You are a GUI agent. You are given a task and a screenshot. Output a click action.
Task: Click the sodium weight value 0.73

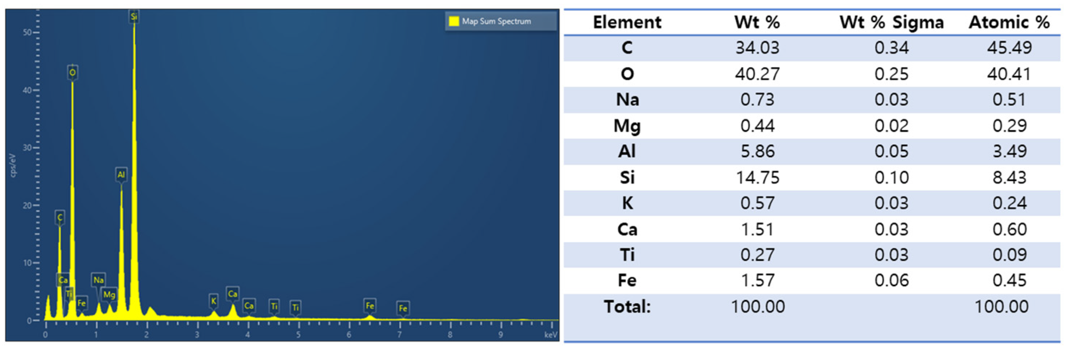pos(757,99)
